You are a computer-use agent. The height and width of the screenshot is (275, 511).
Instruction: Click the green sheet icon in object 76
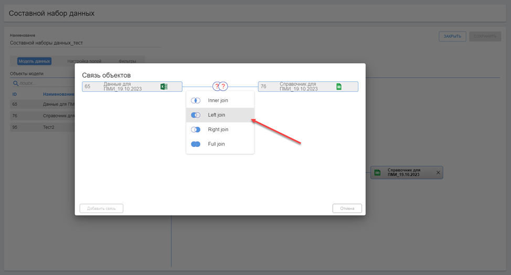pos(339,87)
